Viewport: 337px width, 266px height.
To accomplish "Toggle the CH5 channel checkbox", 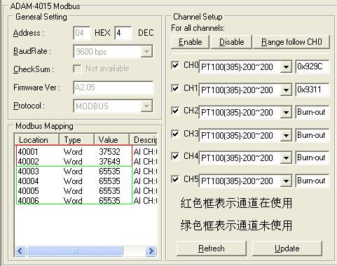I will (175, 179).
